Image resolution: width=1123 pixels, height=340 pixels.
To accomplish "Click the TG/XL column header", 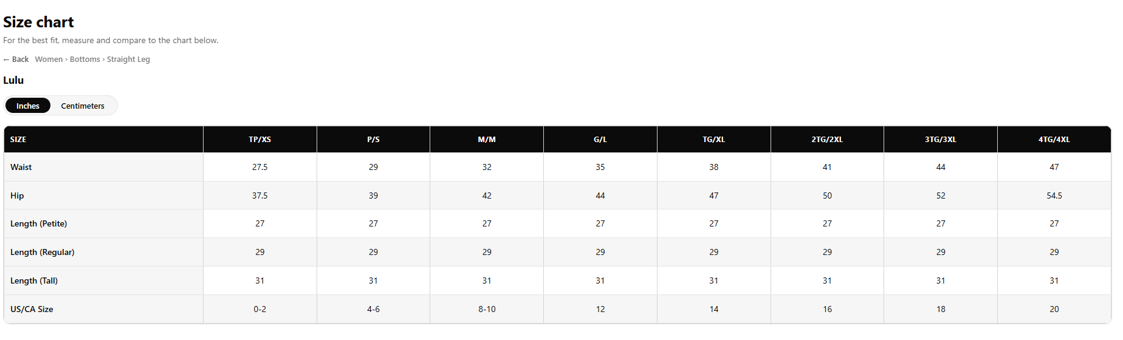I will pyautogui.click(x=714, y=140).
